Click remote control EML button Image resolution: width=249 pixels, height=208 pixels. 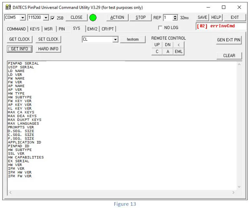[179, 52]
